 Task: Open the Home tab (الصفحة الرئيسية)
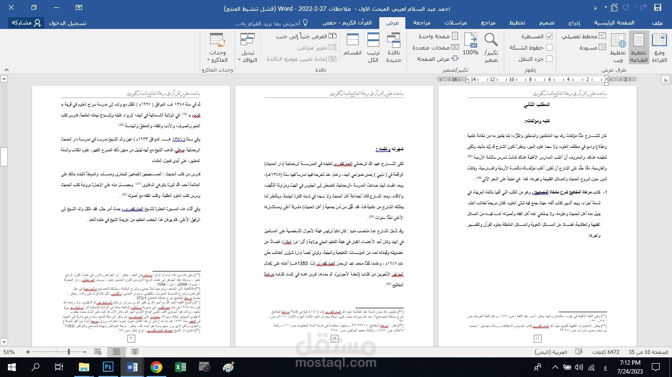pyautogui.click(x=614, y=23)
